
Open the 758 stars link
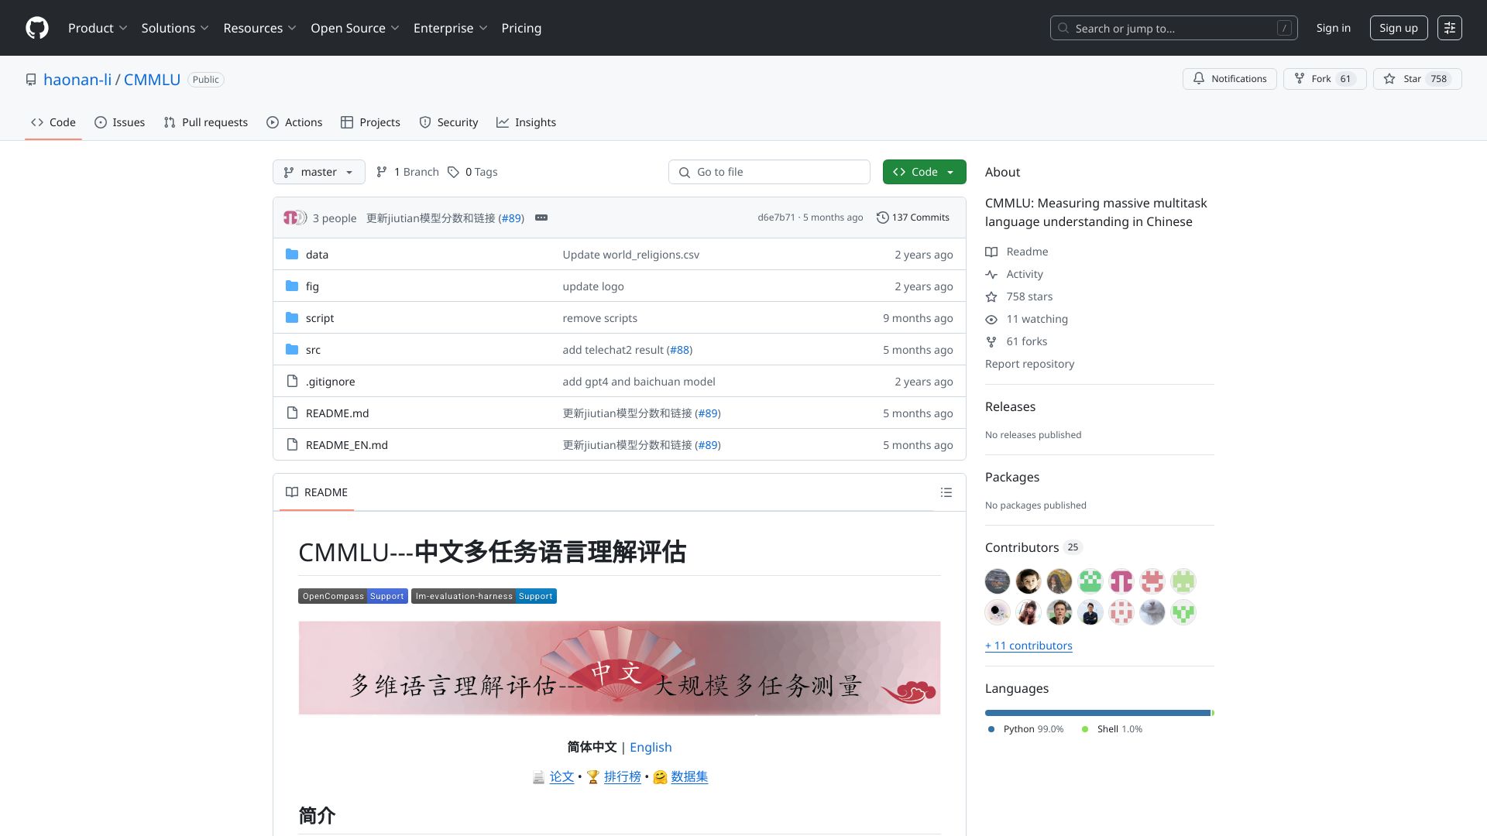(1018, 296)
